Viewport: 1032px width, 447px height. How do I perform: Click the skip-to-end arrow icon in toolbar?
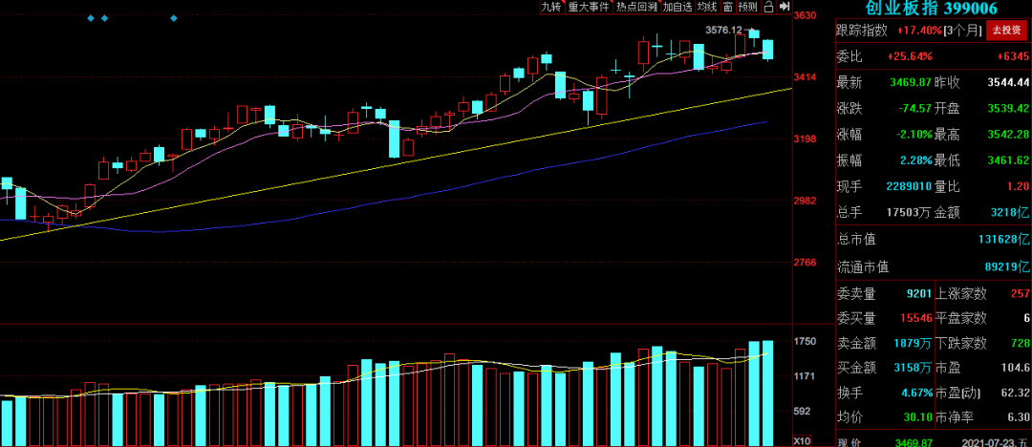784,7
